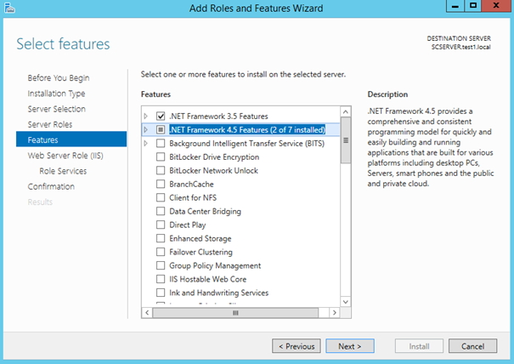Image resolution: width=514 pixels, height=364 pixels.
Task: Click the right arrow of horizontal scrollbar
Action: [335, 313]
